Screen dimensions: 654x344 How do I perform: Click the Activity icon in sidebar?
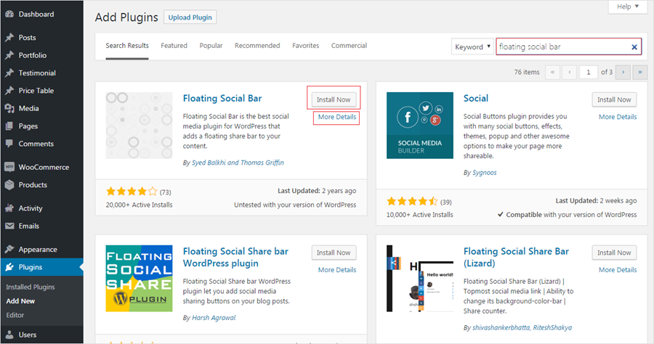coord(9,208)
